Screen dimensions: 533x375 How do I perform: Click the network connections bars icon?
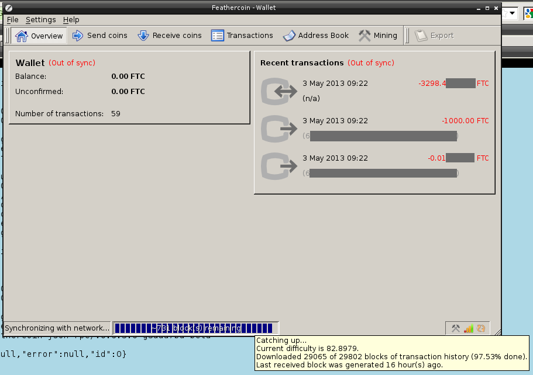[469, 328]
